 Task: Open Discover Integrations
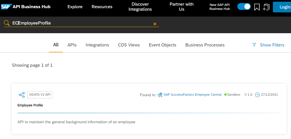click(x=140, y=7)
